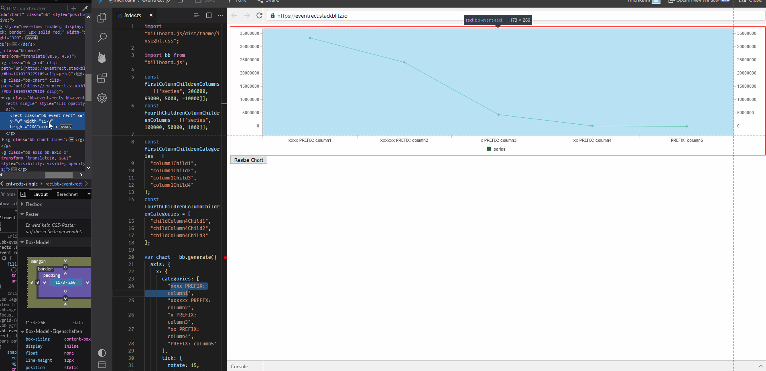Click the 'PREFIX: column5' axis label
The width and height of the screenshot is (766, 371).
687,140
